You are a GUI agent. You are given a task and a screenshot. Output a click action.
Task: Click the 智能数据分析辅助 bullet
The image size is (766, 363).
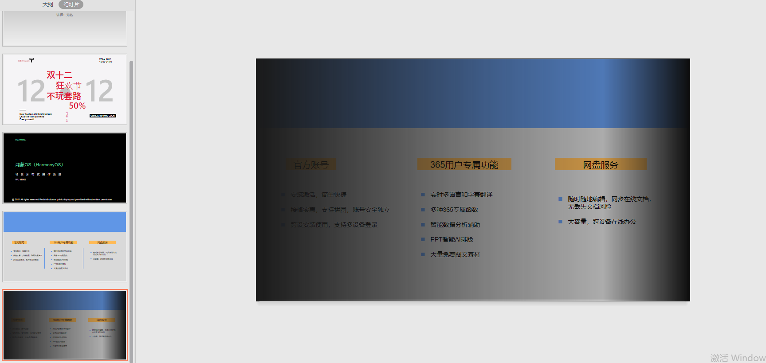click(455, 225)
